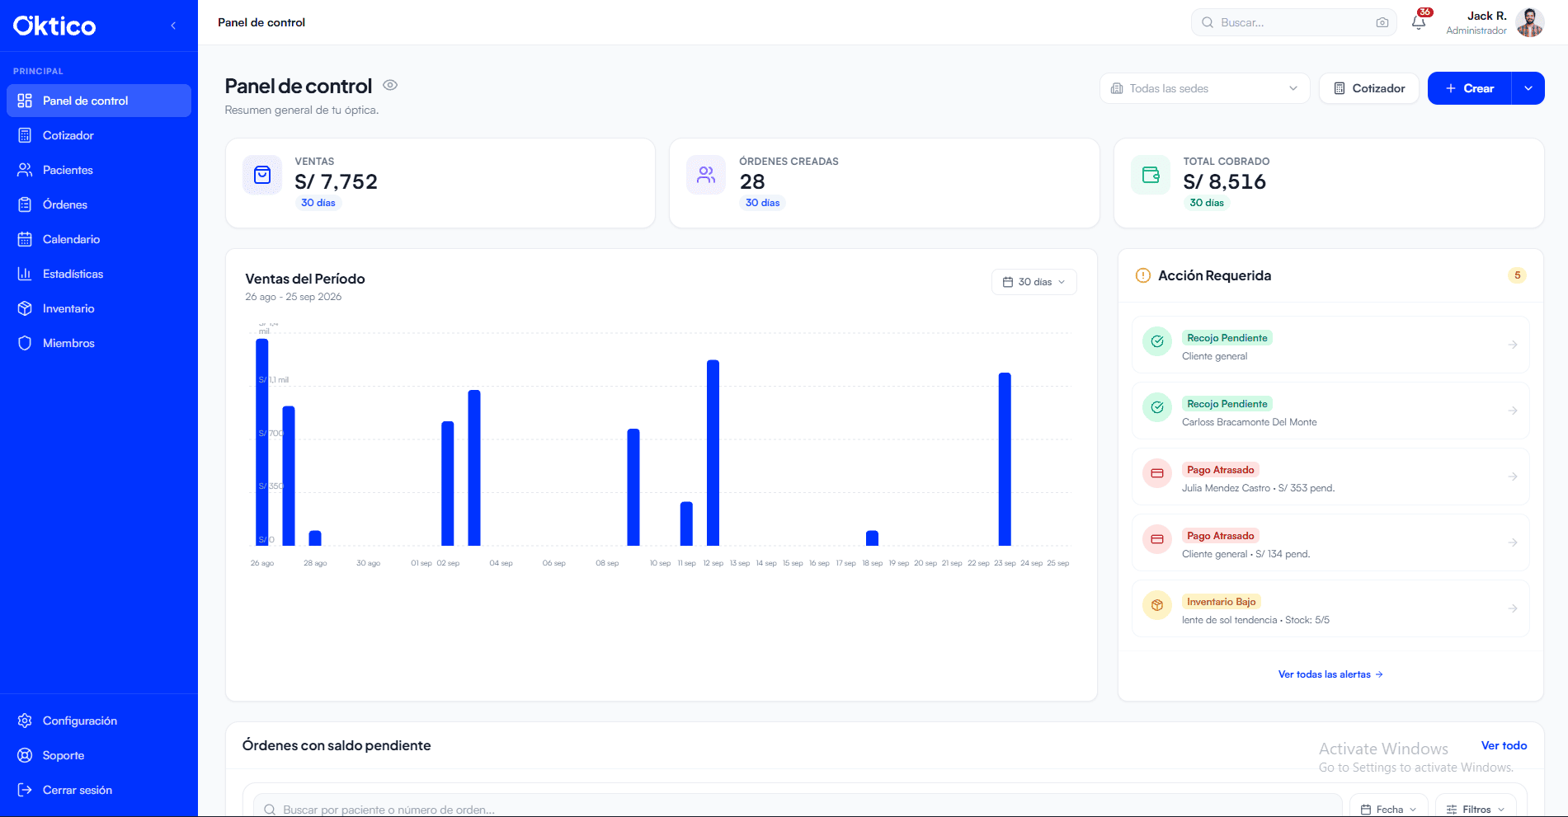This screenshot has width=1568, height=817.
Task: Click Julia Mendez Castro payment card icon
Action: tap(1157, 473)
